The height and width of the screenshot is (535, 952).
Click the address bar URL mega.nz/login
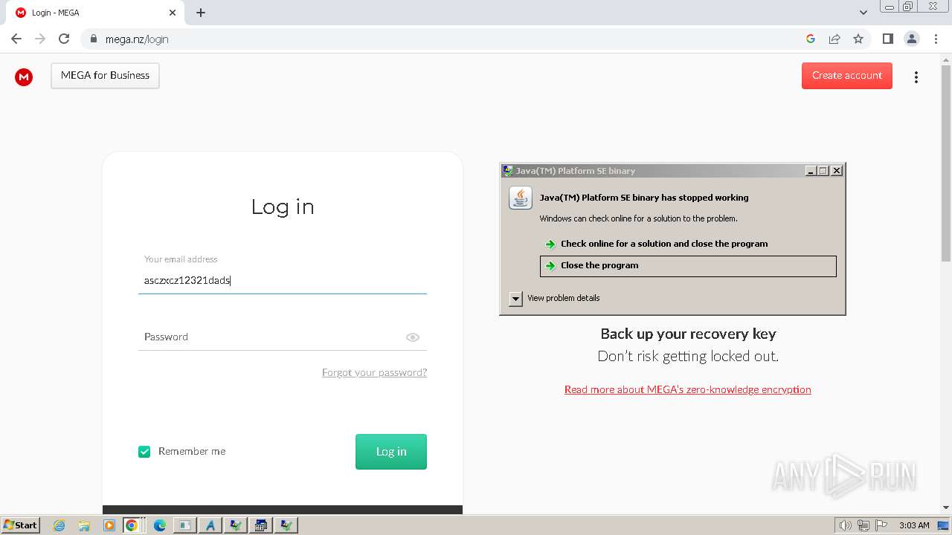137,39
